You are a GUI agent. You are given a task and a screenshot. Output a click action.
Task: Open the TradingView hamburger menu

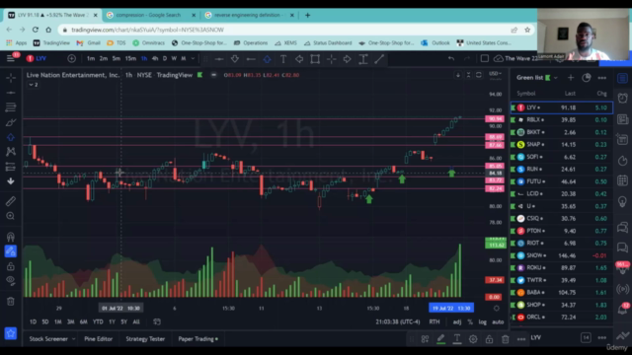11,58
